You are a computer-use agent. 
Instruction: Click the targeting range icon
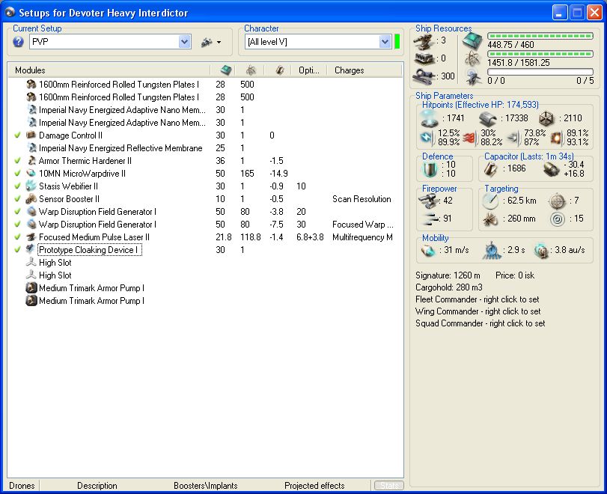pos(491,201)
